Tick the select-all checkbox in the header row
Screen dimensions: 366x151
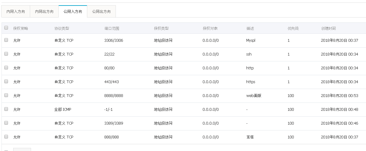[x=6, y=28]
